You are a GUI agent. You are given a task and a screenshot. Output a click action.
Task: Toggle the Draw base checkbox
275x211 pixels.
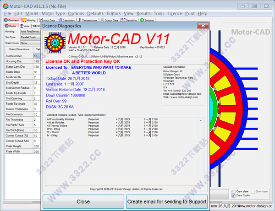[x=253, y=192]
